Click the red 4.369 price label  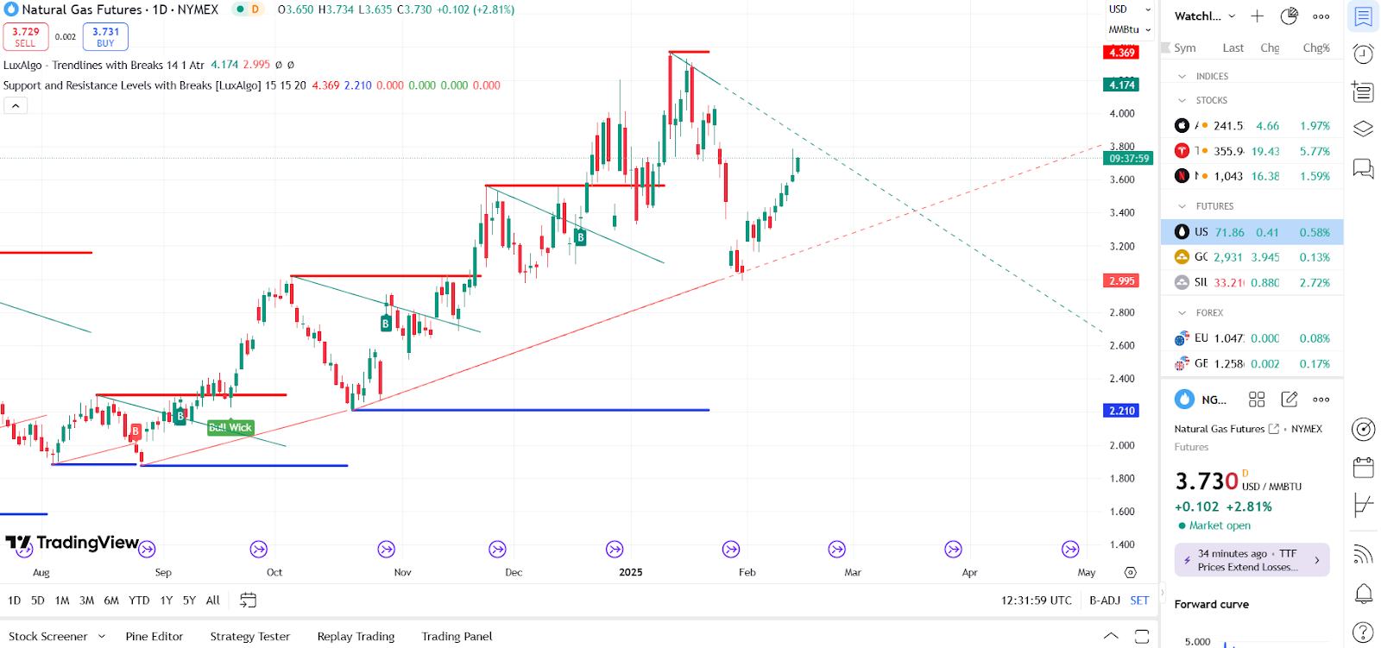point(1121,53)
